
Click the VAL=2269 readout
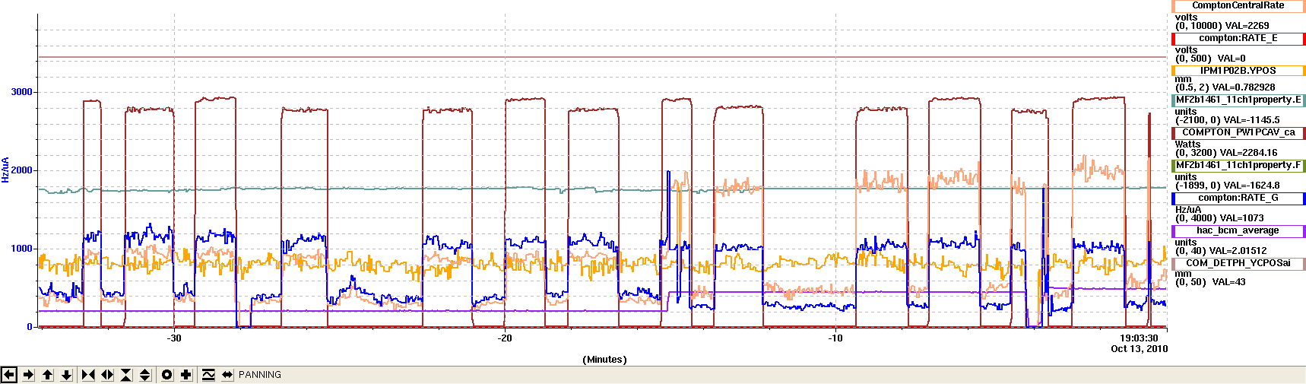(x=1247, y=26)
